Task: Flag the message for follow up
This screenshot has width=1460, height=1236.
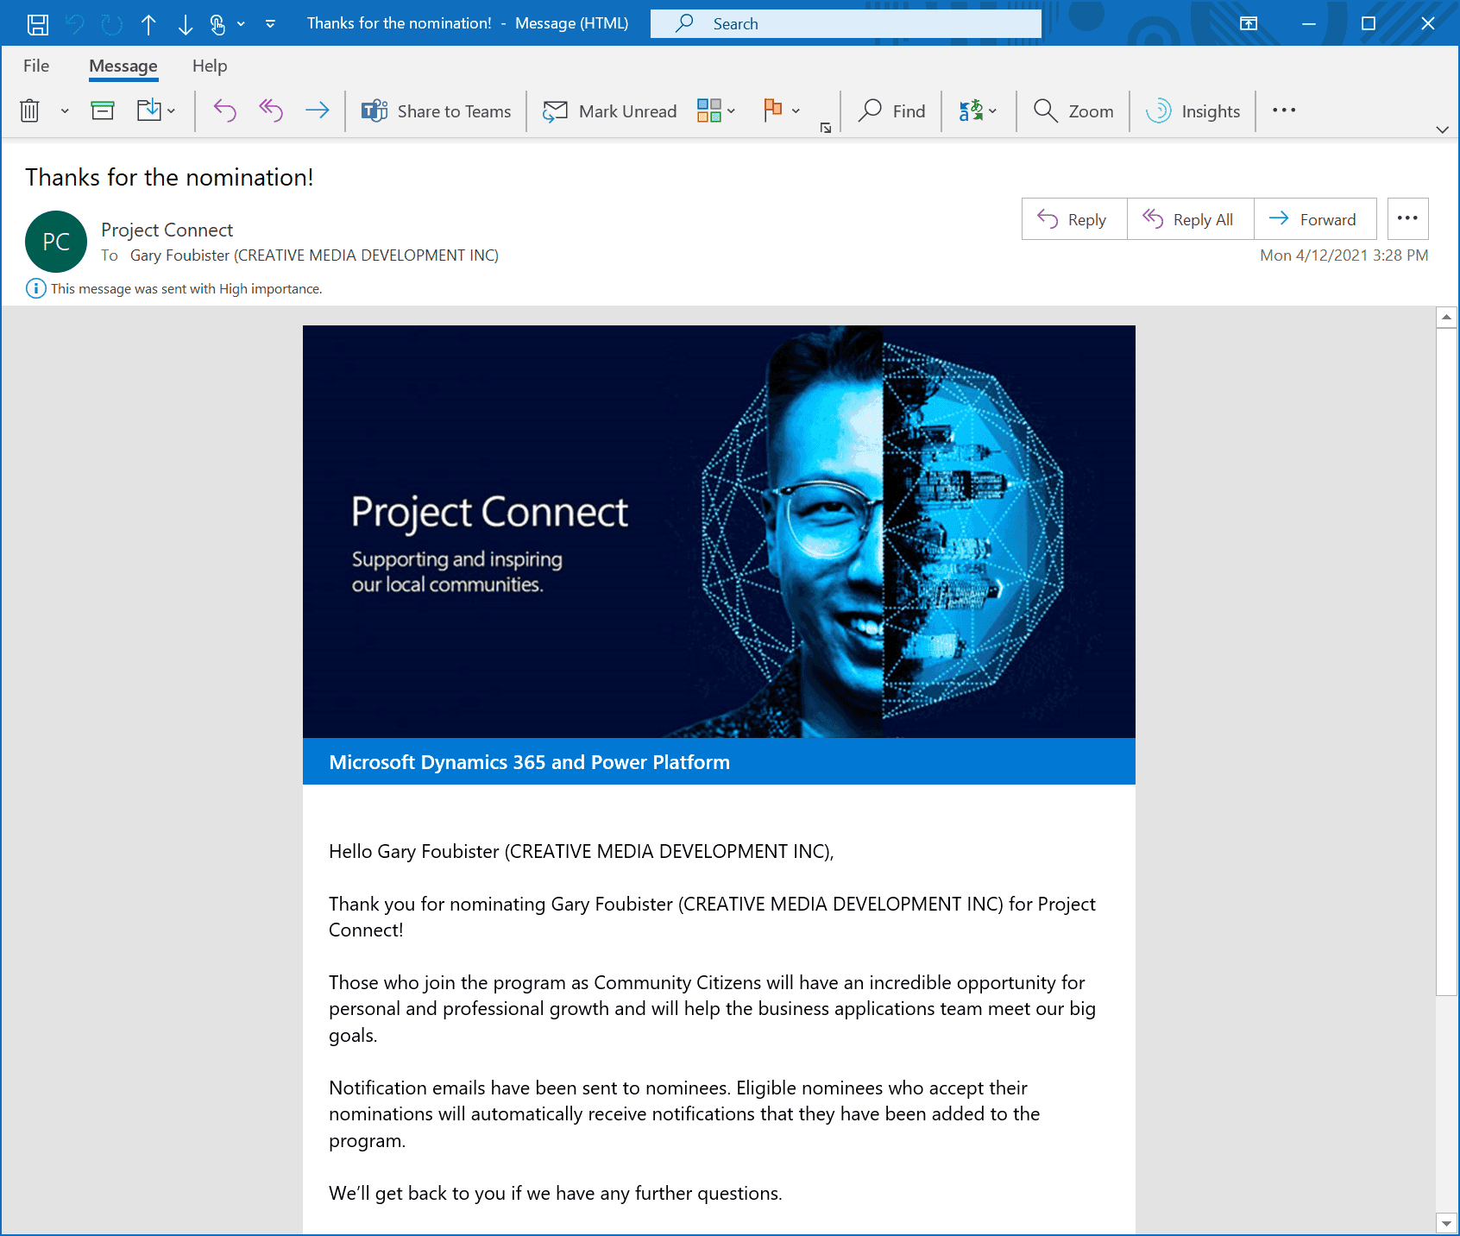Action: pyautogui.click(x=772, y=110)
